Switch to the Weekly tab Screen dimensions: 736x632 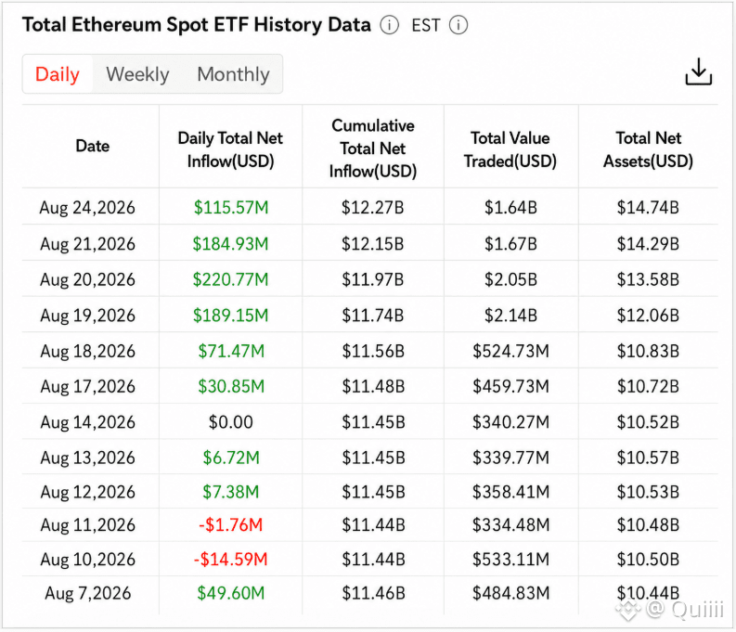click(x=137, y=74)
